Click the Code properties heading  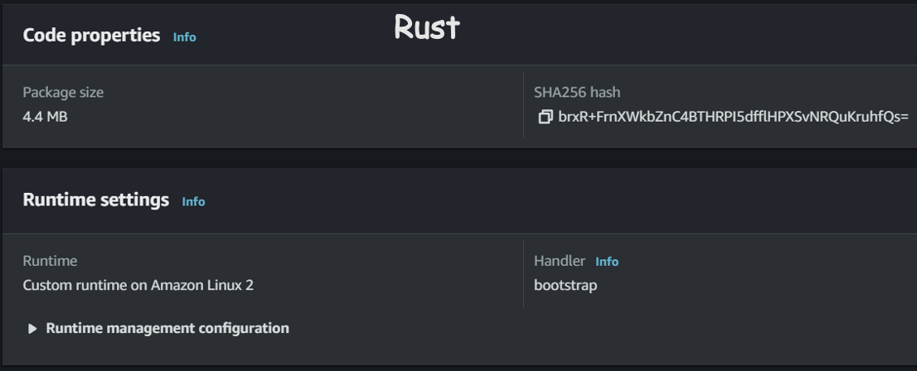point(91,36)
